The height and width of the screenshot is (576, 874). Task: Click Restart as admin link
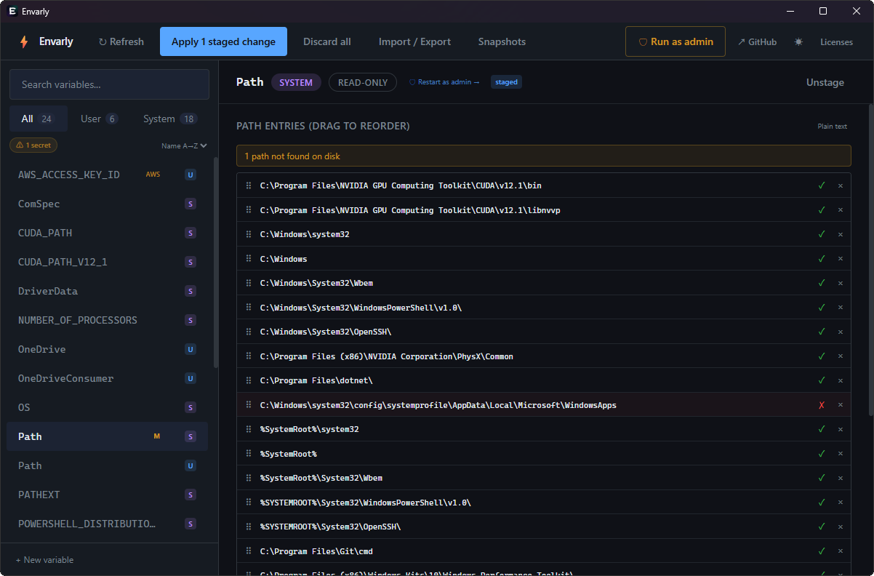(444, 82)
